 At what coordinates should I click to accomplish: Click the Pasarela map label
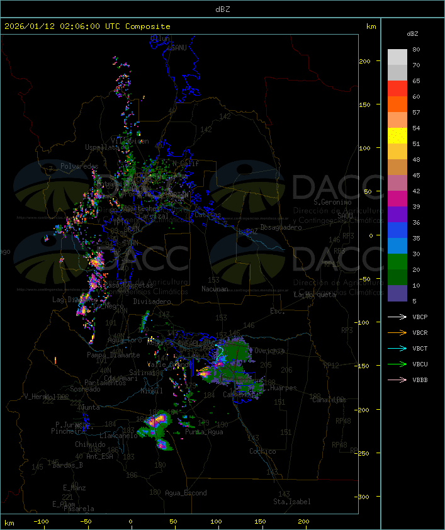coord(79,509)
